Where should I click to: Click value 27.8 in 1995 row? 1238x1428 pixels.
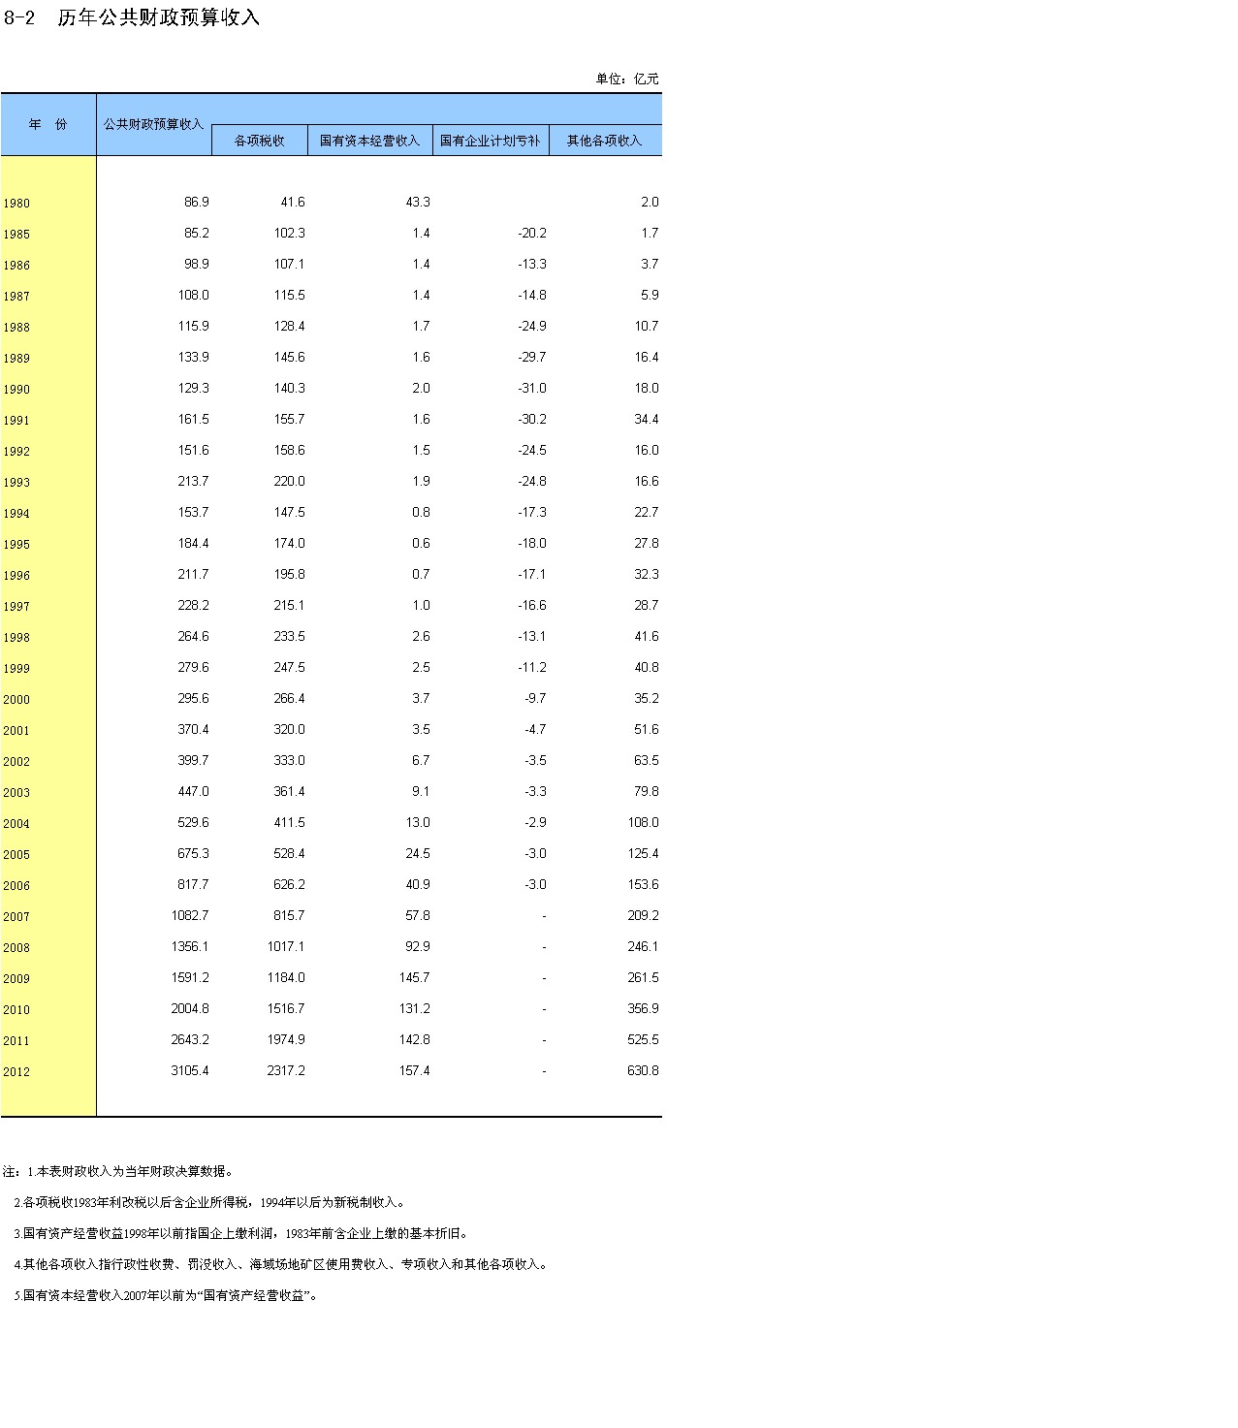(x=647, y=544)
